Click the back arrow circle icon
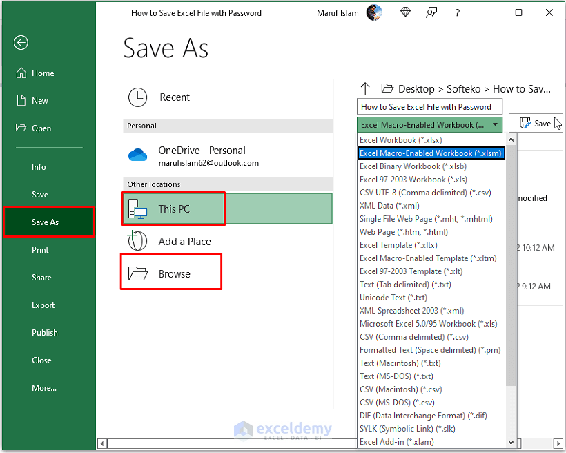The image size is (566, 453). [21, 43]
